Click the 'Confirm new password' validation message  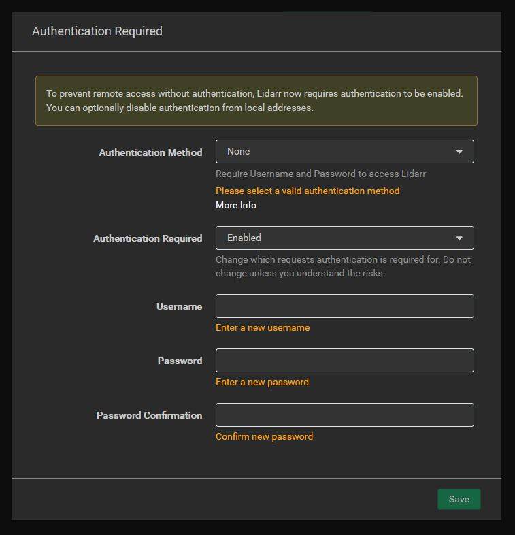coord(264,436)
